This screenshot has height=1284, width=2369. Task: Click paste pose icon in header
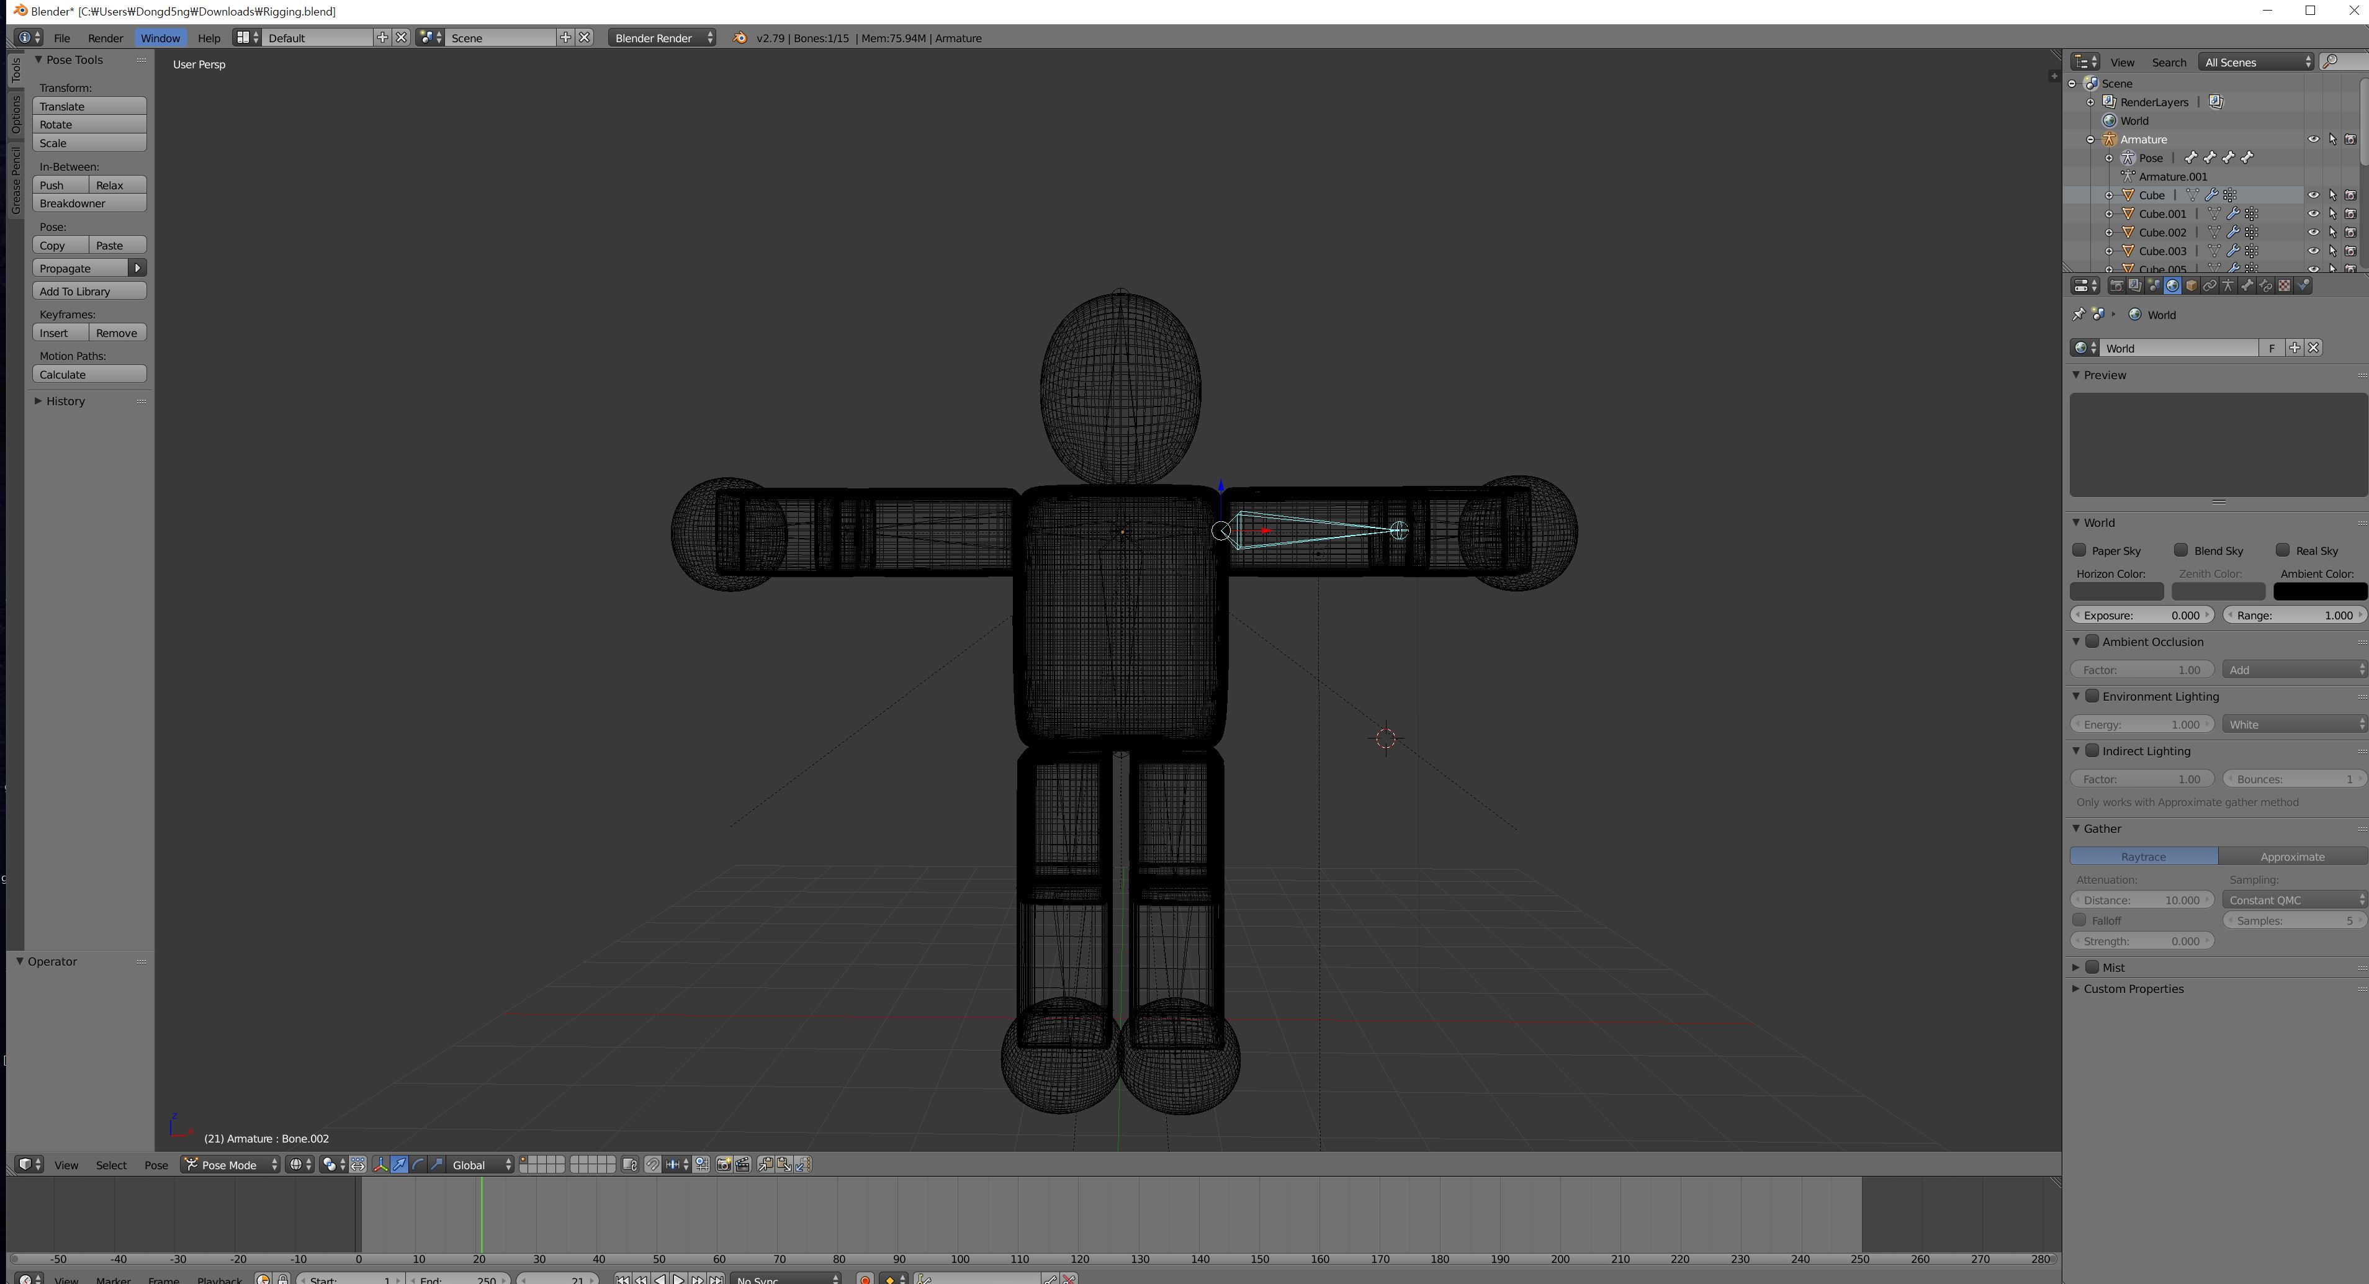[784, 1164]
